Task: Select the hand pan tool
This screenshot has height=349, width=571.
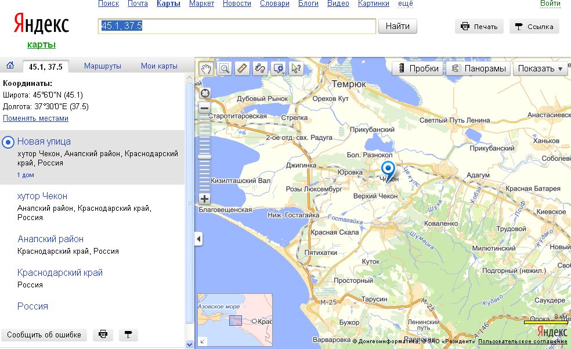Action: point(206,69)
